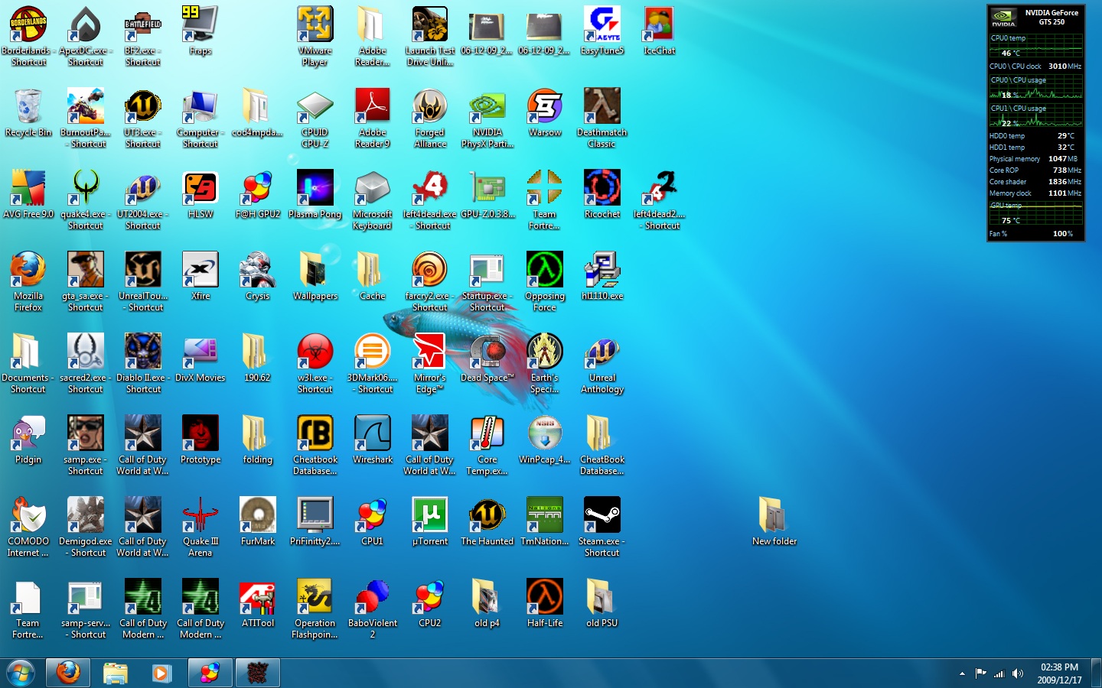The image size is (1102, 688).
Task: Select the left4dead2 shortcut icon
Action: [x=660, y=188]
